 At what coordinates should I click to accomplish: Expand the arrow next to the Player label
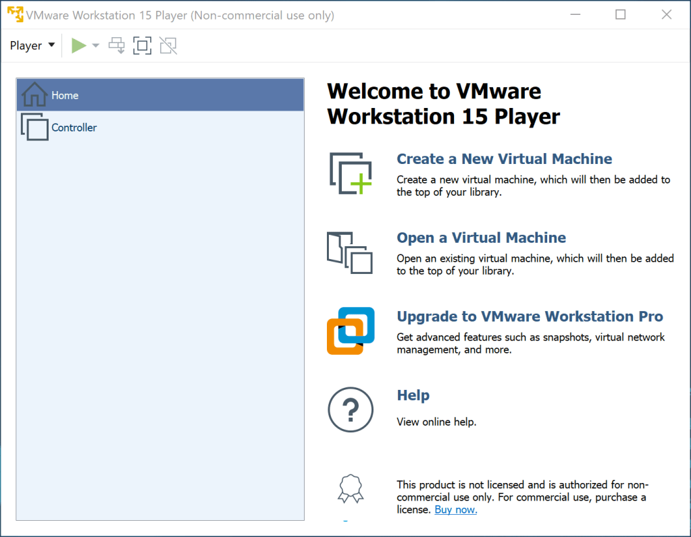click(51, 45)
